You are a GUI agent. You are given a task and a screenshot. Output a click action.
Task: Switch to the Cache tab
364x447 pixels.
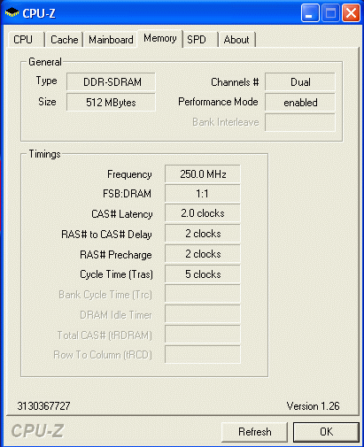tap(64, 40)
